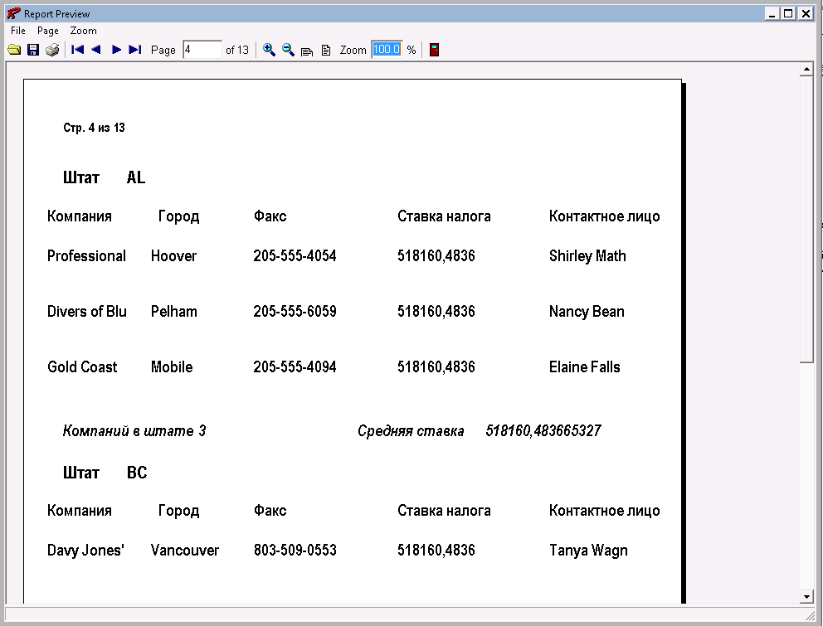Zoom out with the magnifier minus icon
The height and width of the screenshot is (626, 823).
pos(288,50)
